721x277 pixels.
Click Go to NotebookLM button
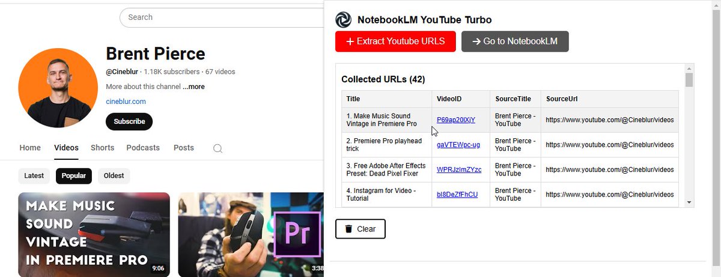tap(515, 41)
